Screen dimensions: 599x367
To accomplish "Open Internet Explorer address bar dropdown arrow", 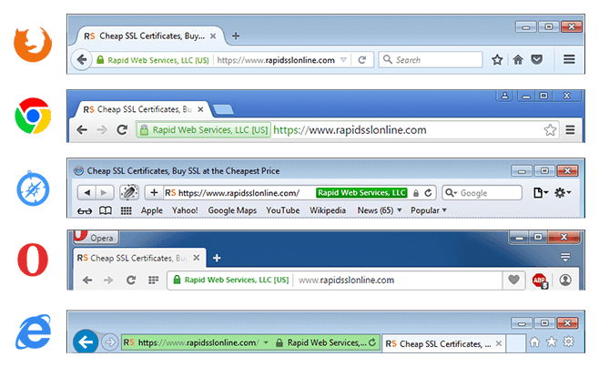I will pyautogui.click(x=266, y=343).
